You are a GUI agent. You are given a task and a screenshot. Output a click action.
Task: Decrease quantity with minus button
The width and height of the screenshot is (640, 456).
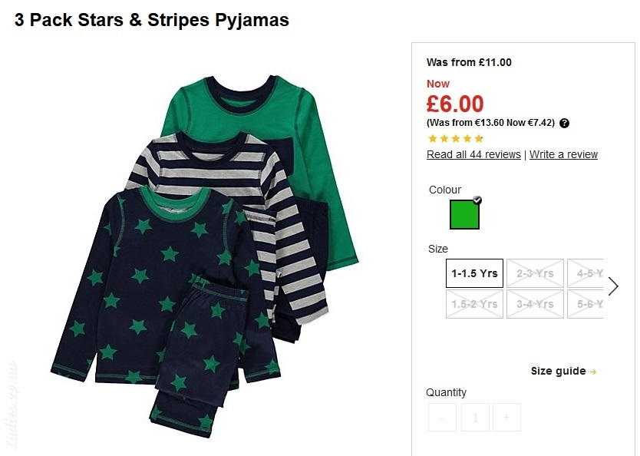[x=443, y=417]
